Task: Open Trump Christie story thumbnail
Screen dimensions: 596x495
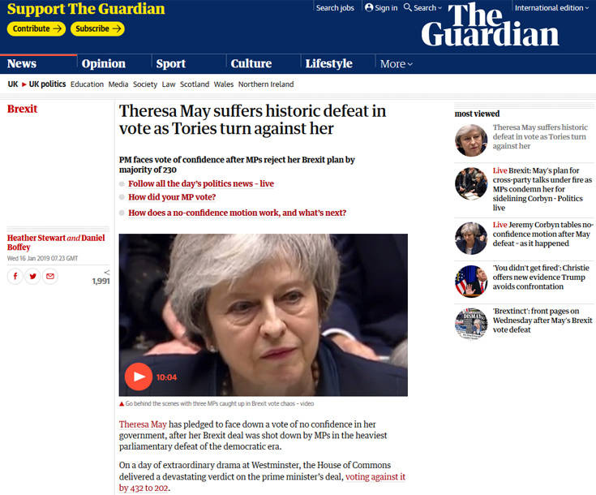Action: [x=471, y=281]
